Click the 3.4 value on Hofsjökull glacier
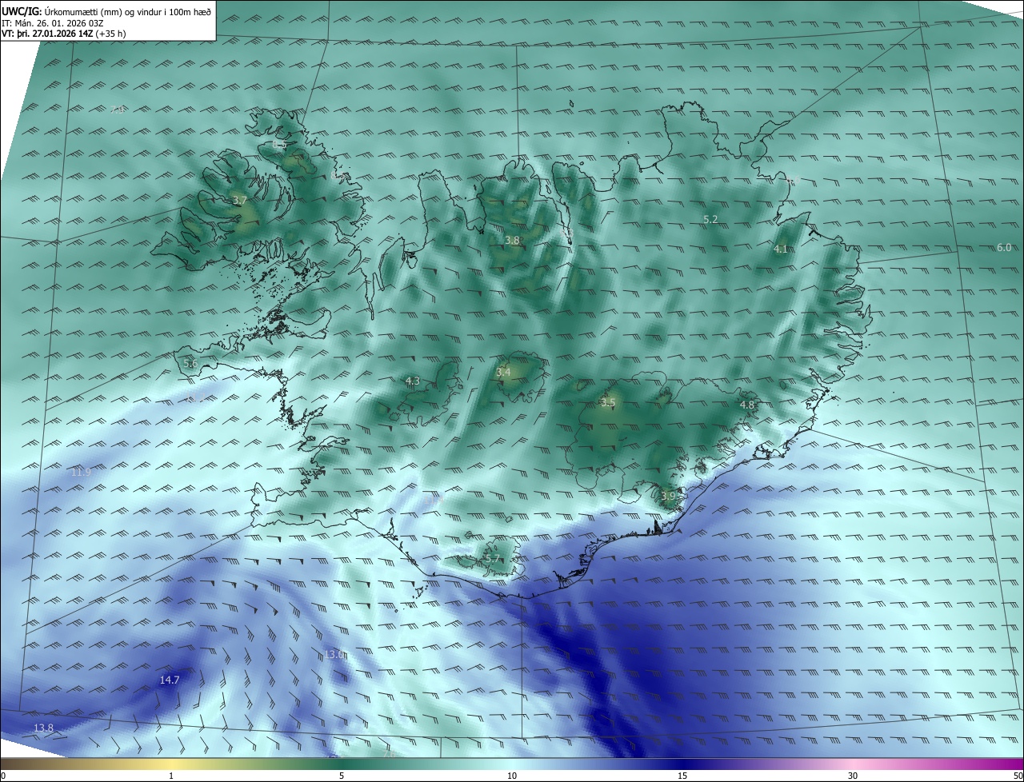 [x=504, y=373]
